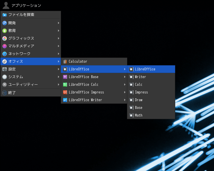Click the LibreOffice Writer blue icon
Screen dimensions: 214x171
(65, 100)
